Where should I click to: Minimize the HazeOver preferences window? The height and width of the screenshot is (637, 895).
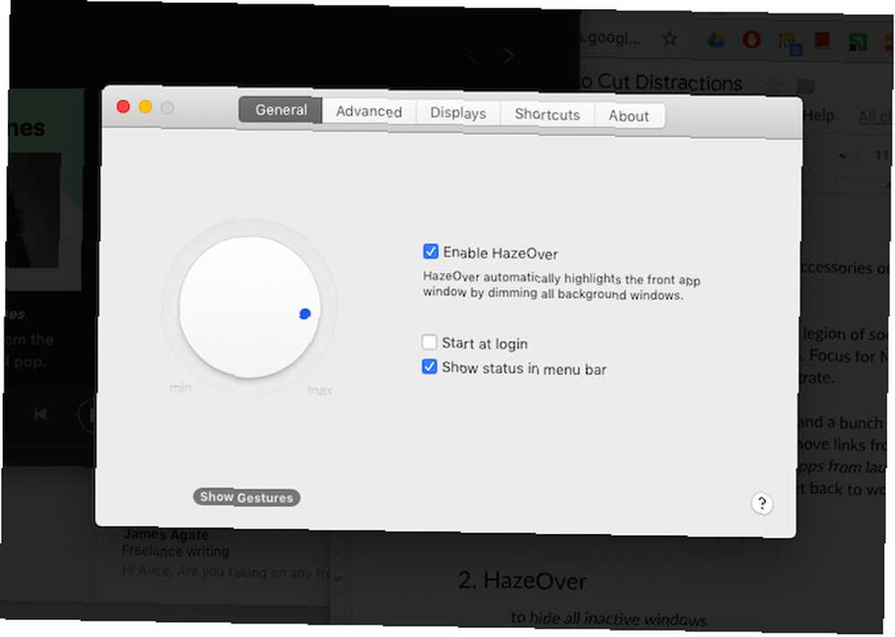pos(145,106)
